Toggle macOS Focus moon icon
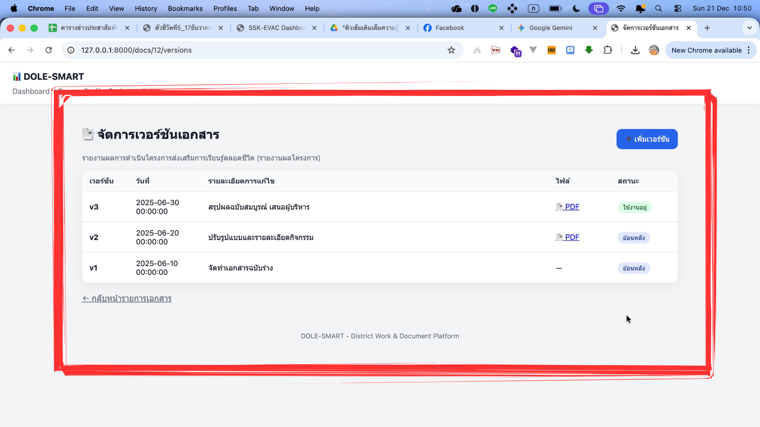 576,8
